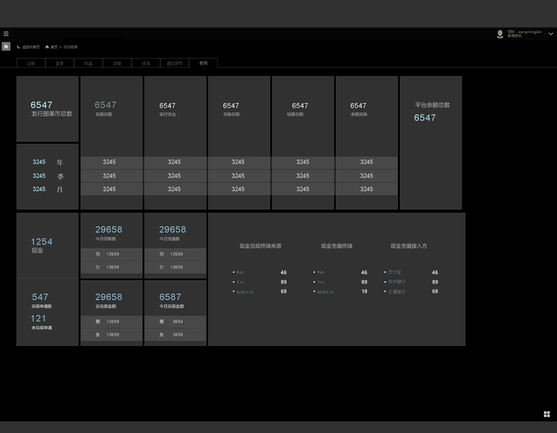Click the 29658 above 今日领取数
This screenshot has height=433, width=557.
[108, 229]
